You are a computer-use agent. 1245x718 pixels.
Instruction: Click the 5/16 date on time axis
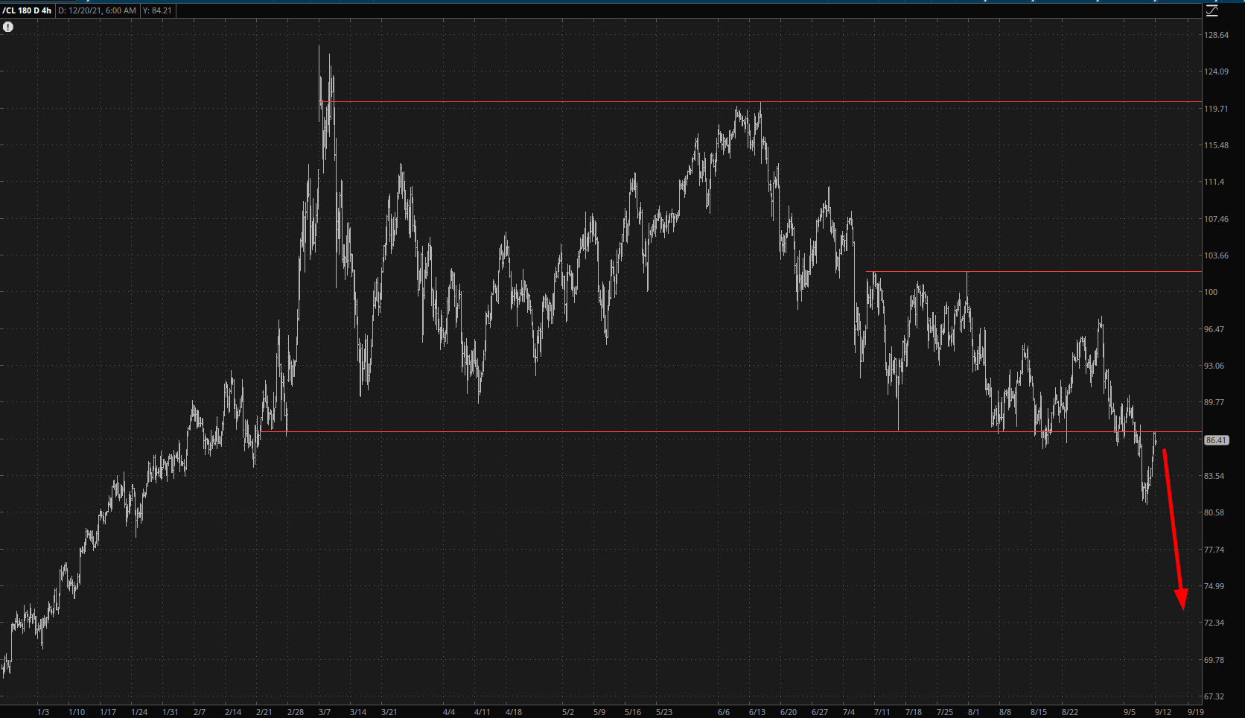[633, 712]
